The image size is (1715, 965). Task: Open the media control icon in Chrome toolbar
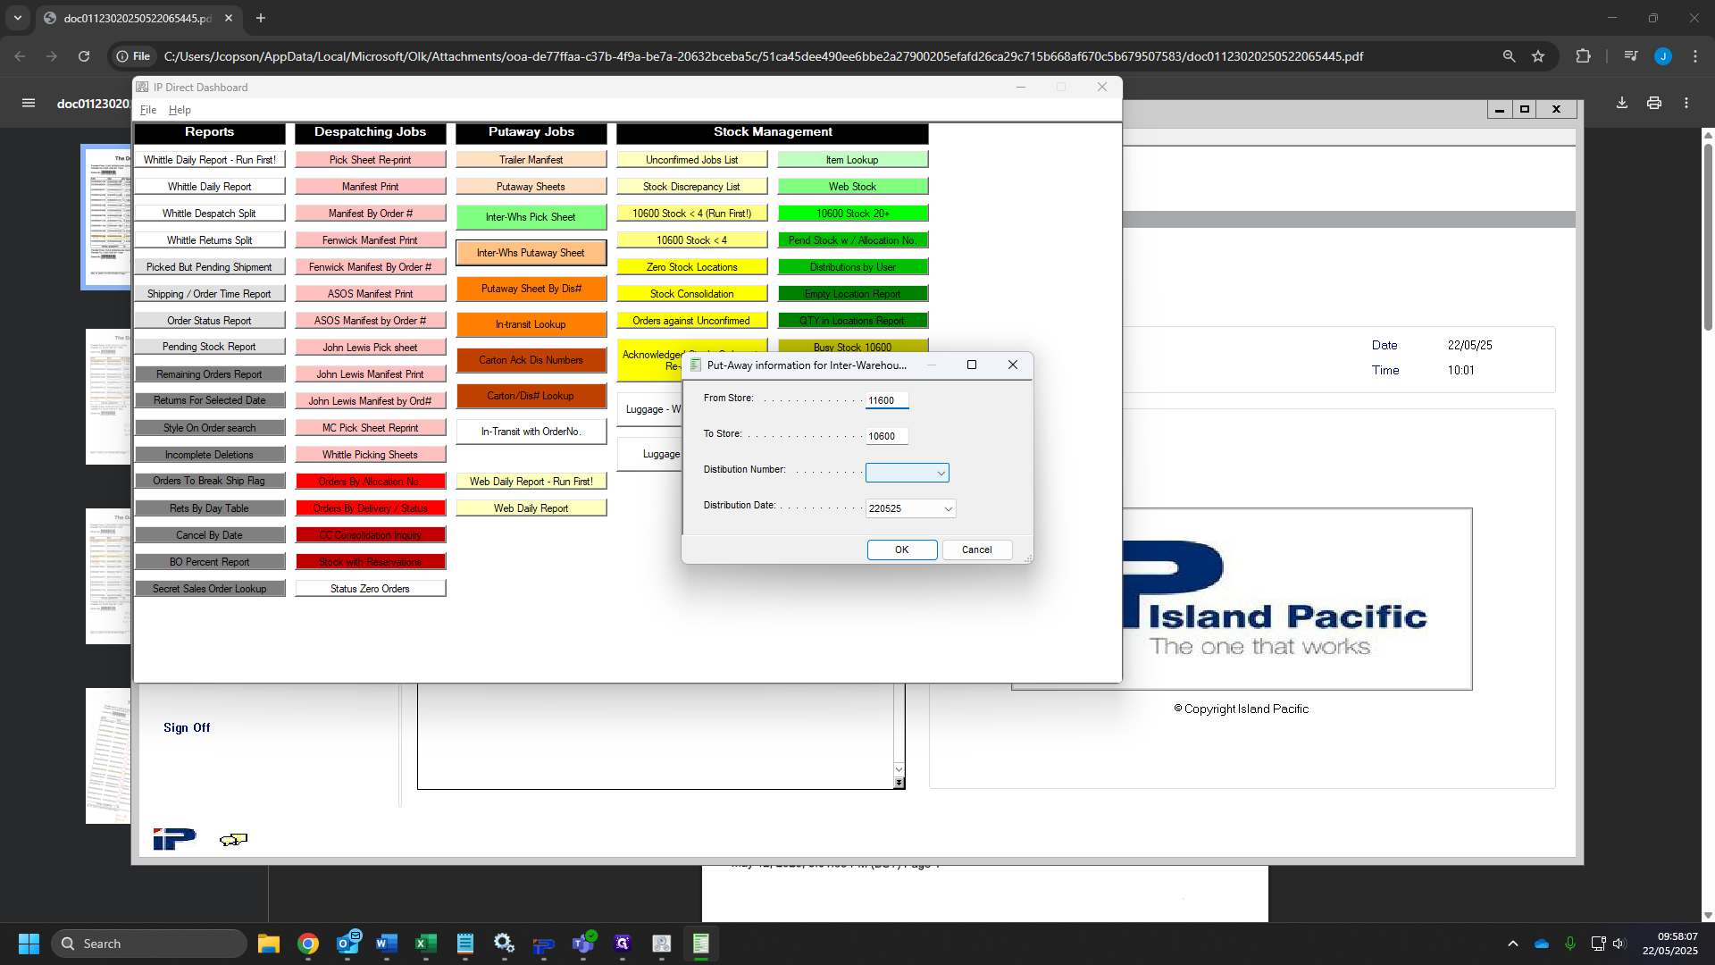(1631, 56)
